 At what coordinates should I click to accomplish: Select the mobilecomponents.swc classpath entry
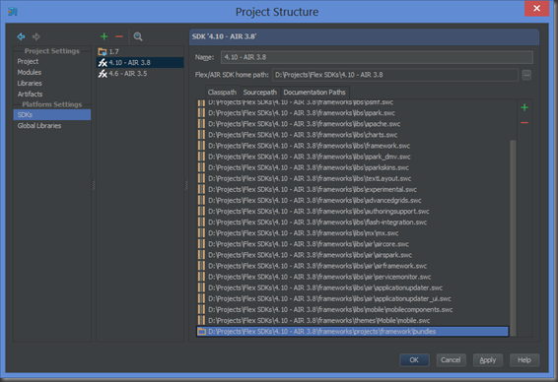352,310
